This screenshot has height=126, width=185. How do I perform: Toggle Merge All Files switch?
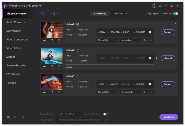point(106,114)
